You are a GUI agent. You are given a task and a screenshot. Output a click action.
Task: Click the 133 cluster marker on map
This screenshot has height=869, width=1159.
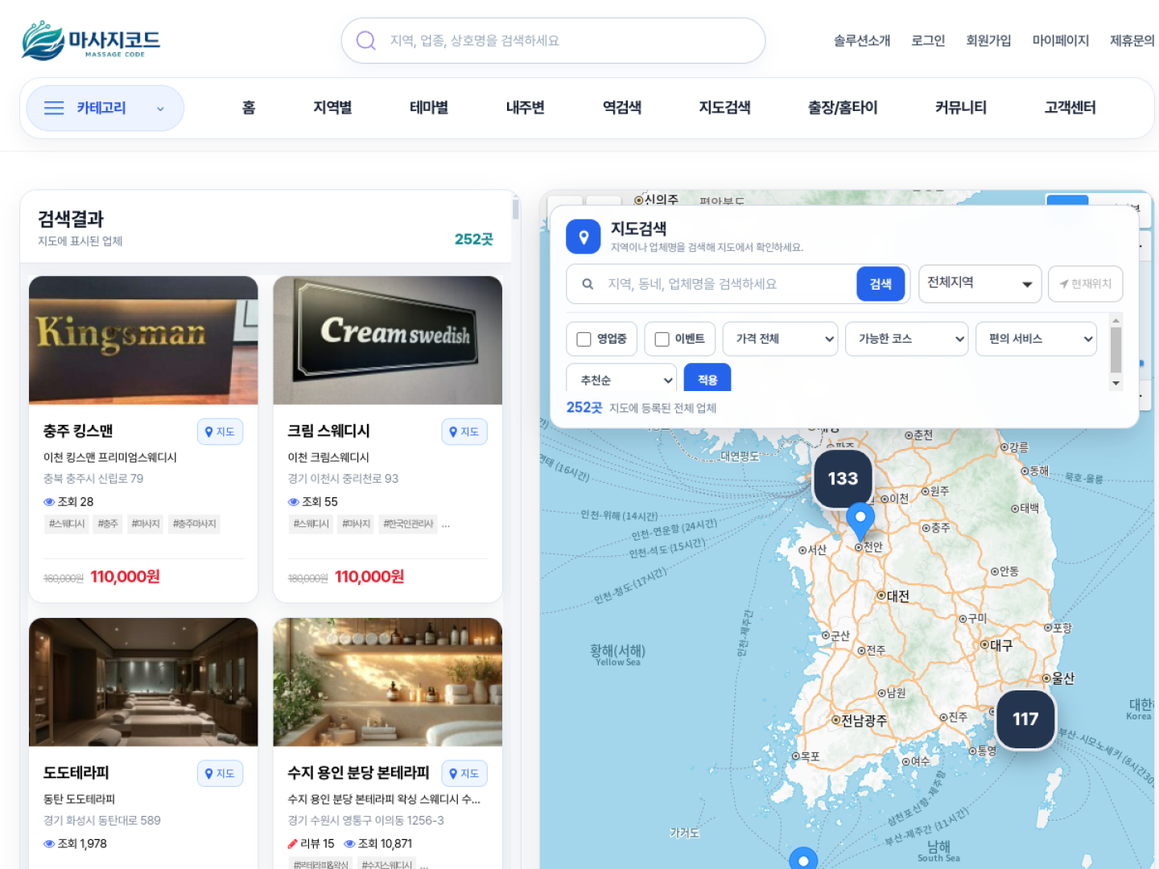click(x=843, y=478)
